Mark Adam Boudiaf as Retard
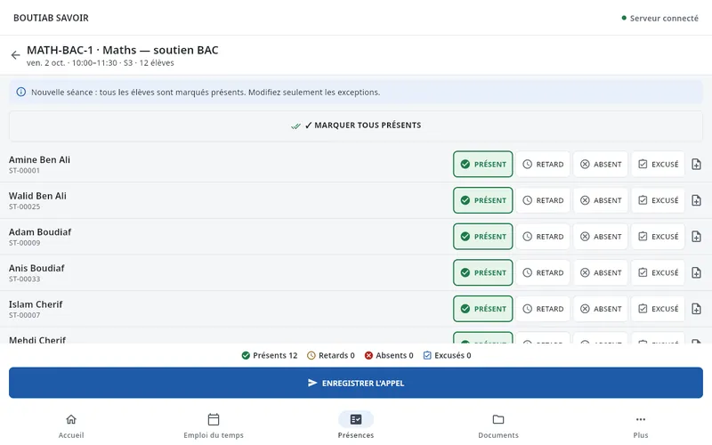Image resolution: width=712 pixels, height=445 pixels. click(x=543, y=237)
